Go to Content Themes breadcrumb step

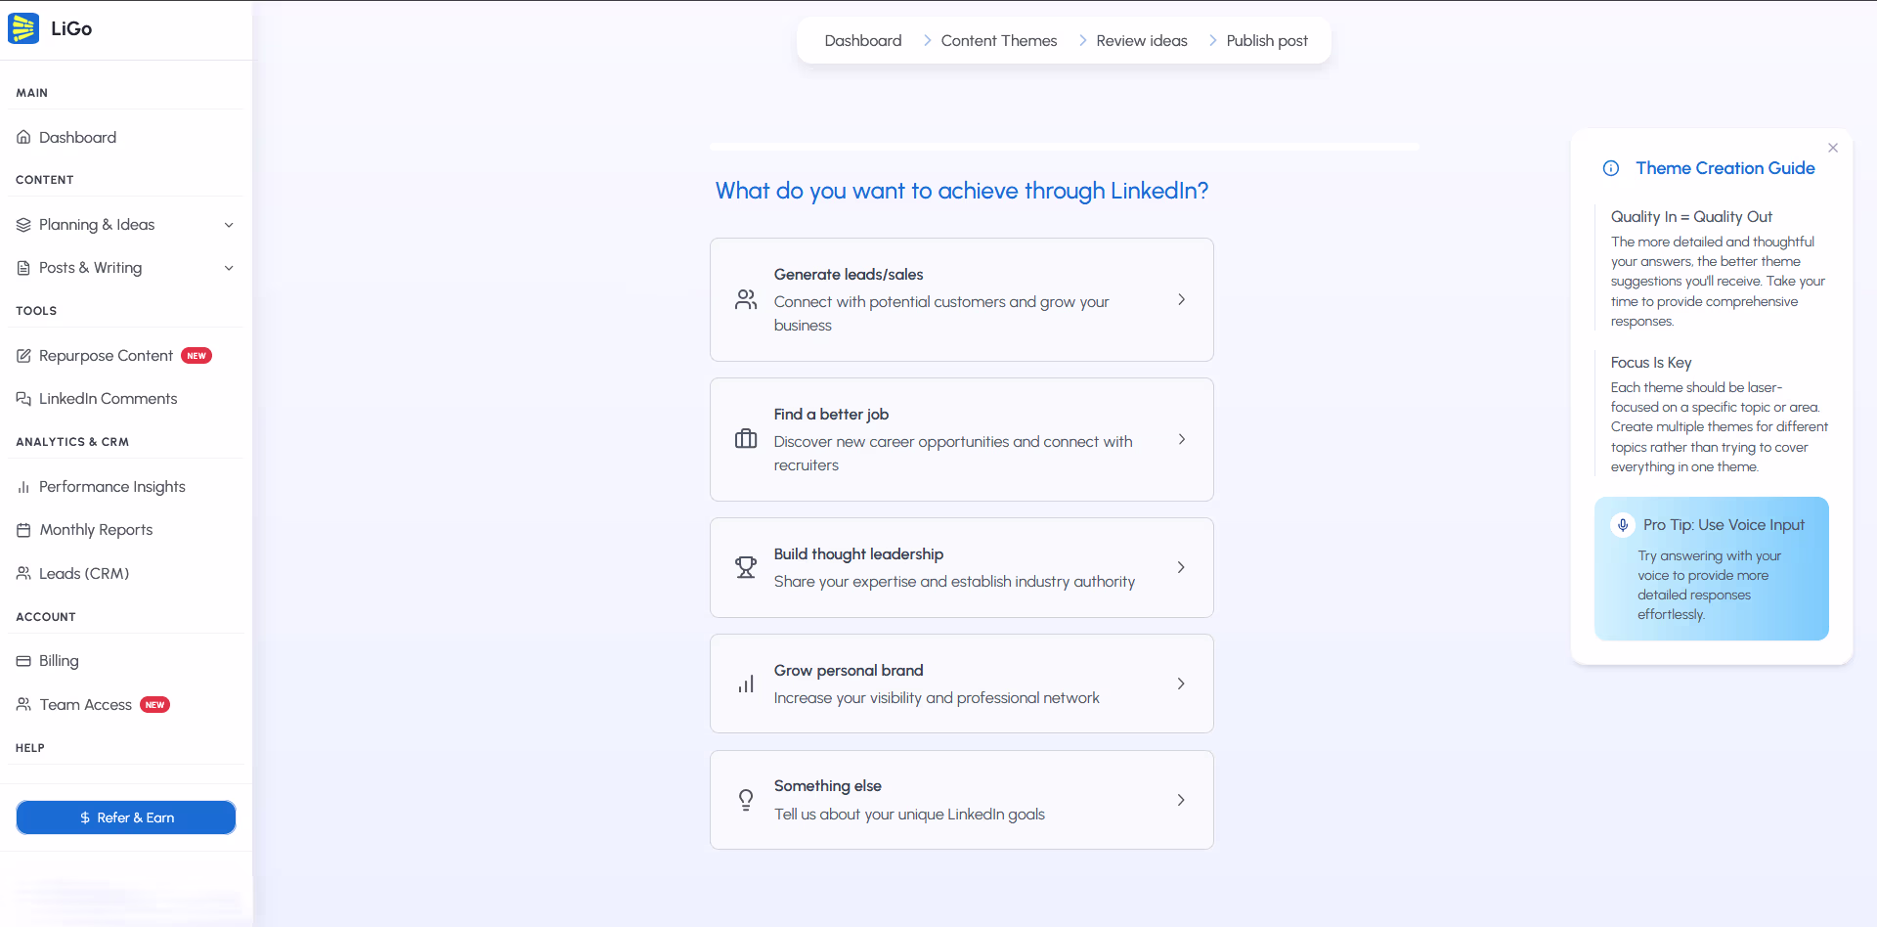(x=998, y=40)
